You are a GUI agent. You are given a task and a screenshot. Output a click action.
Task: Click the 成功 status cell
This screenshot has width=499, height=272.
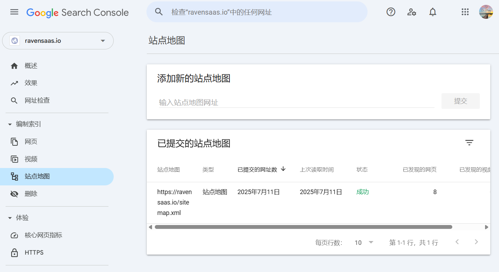(363, 192)
